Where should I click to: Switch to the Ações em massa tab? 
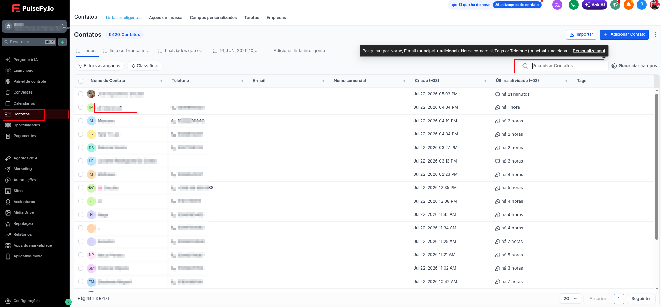166,18
